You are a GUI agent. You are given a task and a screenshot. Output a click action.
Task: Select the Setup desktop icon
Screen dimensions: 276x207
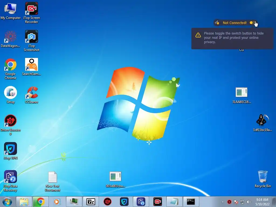[11, 95]
